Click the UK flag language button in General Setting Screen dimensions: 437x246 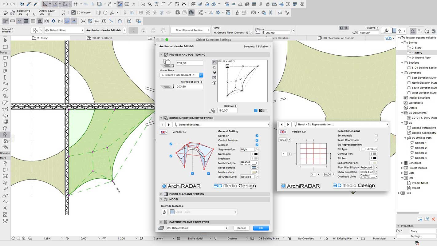point(163,132)
